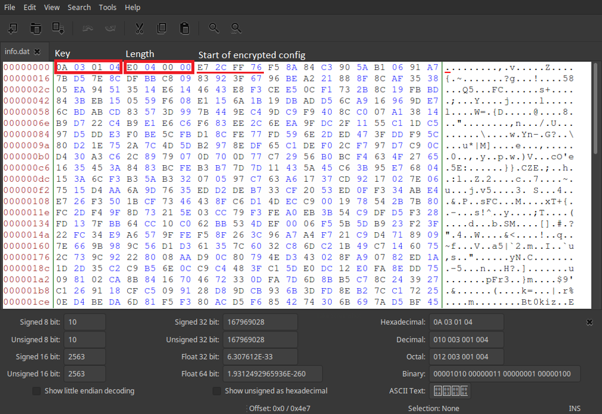Close the data conversions pane
Viewport: 602px width, 414px height.
click(589, 322)
